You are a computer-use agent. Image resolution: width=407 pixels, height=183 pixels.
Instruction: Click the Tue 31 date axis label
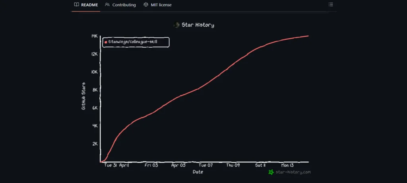click(x=110, y=165)
